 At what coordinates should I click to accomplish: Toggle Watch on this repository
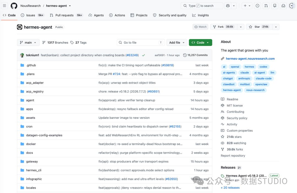[200, 27]
